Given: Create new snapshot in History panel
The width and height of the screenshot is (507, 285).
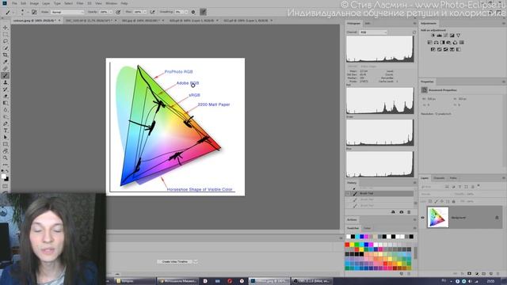Looking at the screenshot, I should click(x=402, y=212).
